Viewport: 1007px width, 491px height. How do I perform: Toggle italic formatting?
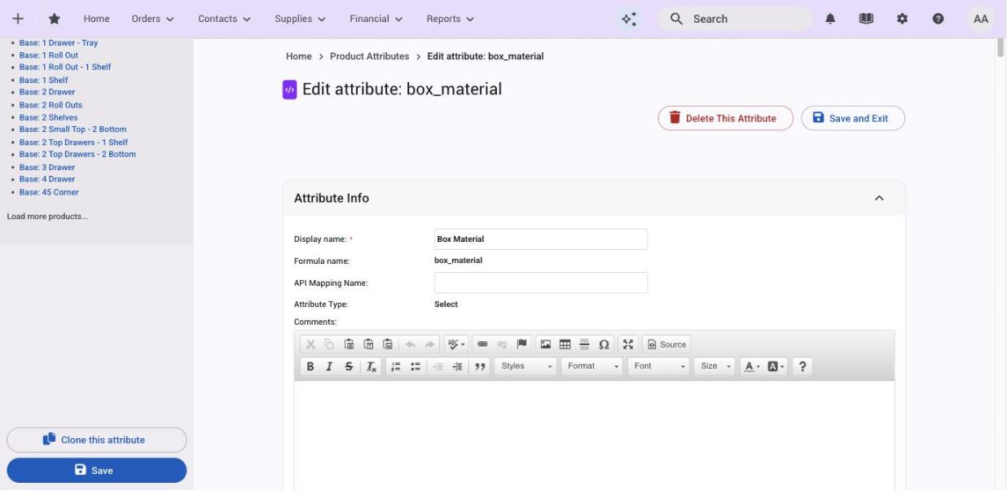pos(329,366)
